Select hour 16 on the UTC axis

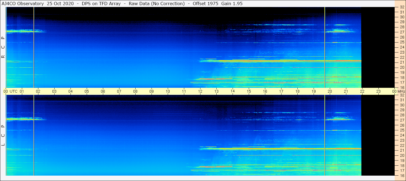(265, 91)
